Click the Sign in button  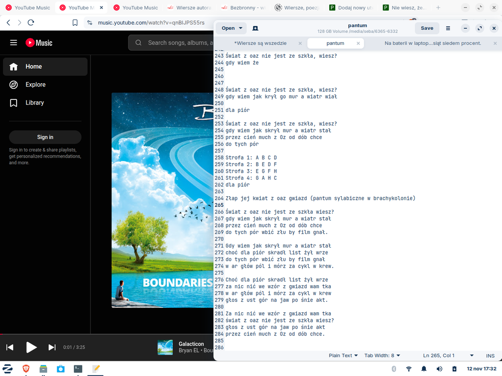coord(45,137)
